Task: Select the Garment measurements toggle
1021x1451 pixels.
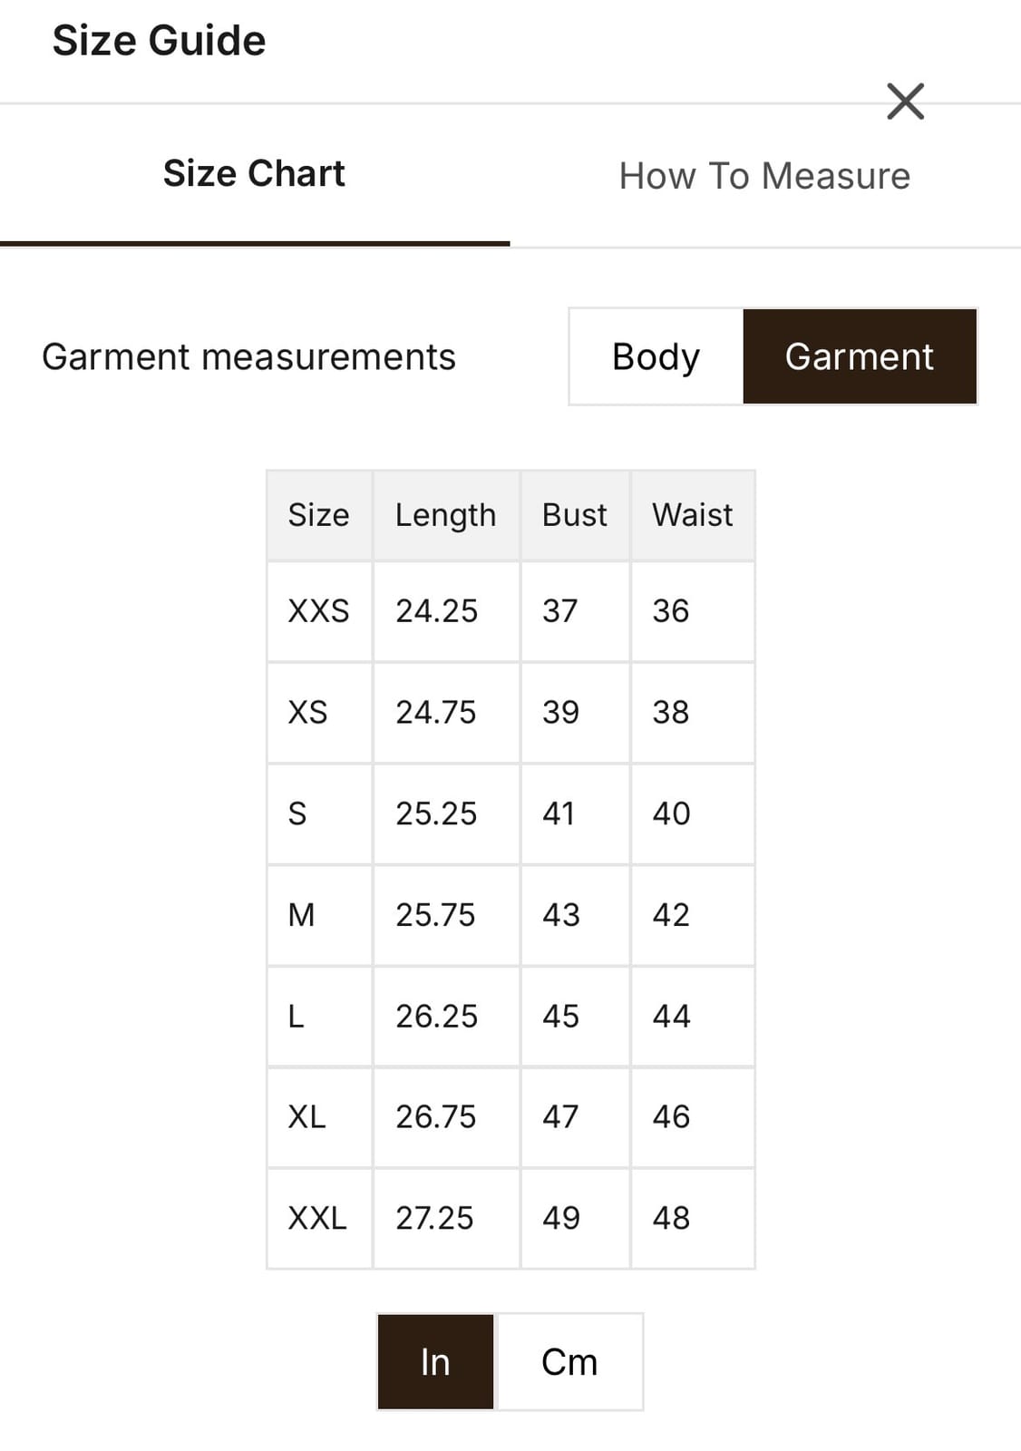Action: (x=859, y=356)
